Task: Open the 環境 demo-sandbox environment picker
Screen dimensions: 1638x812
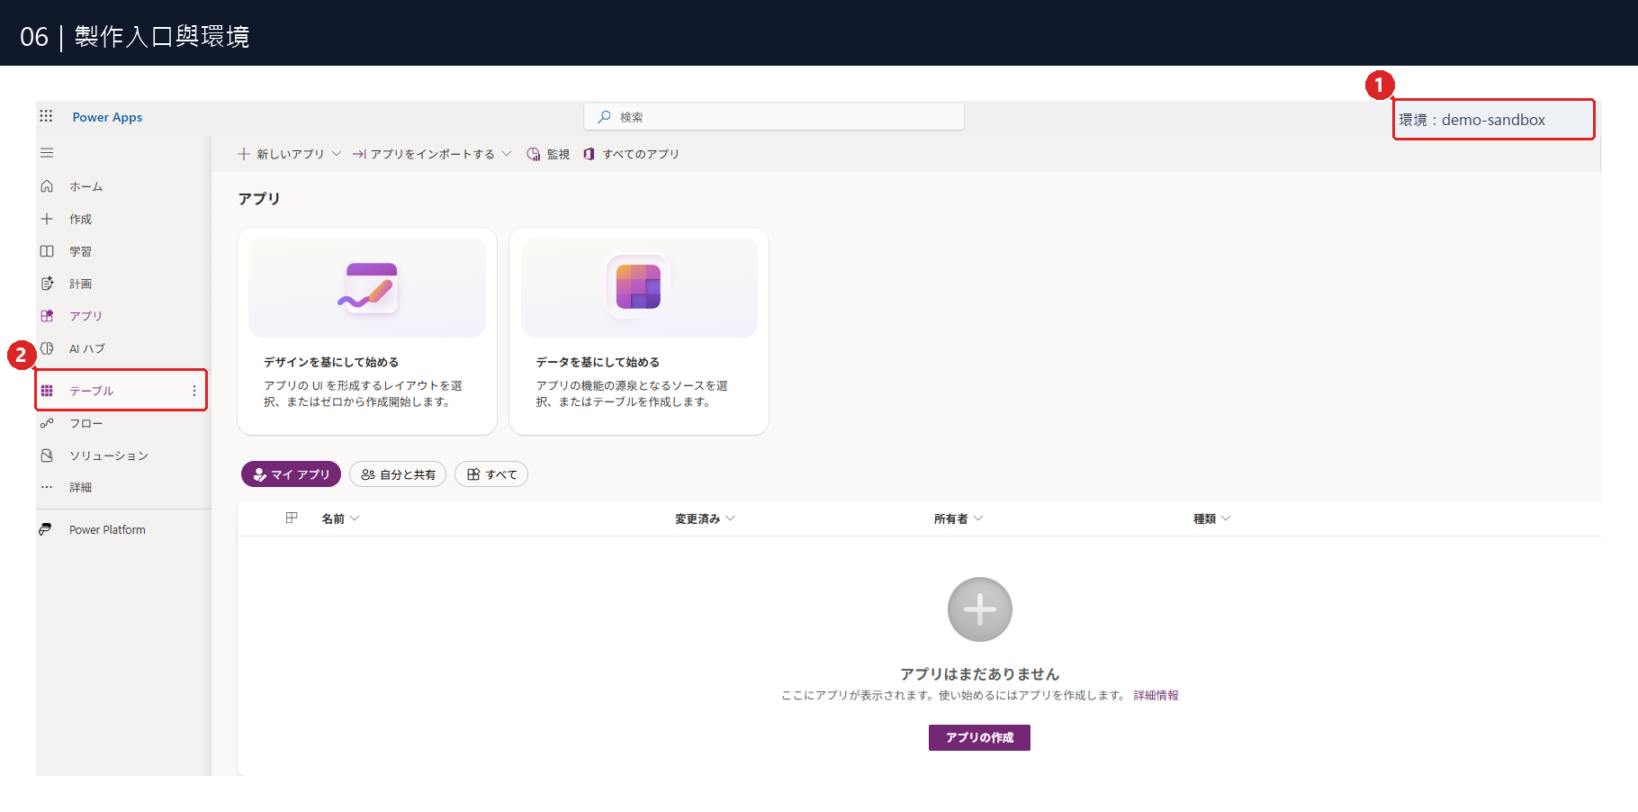Action: click(1494, 120)
